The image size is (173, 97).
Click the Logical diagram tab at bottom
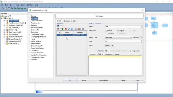click(39, 92)
